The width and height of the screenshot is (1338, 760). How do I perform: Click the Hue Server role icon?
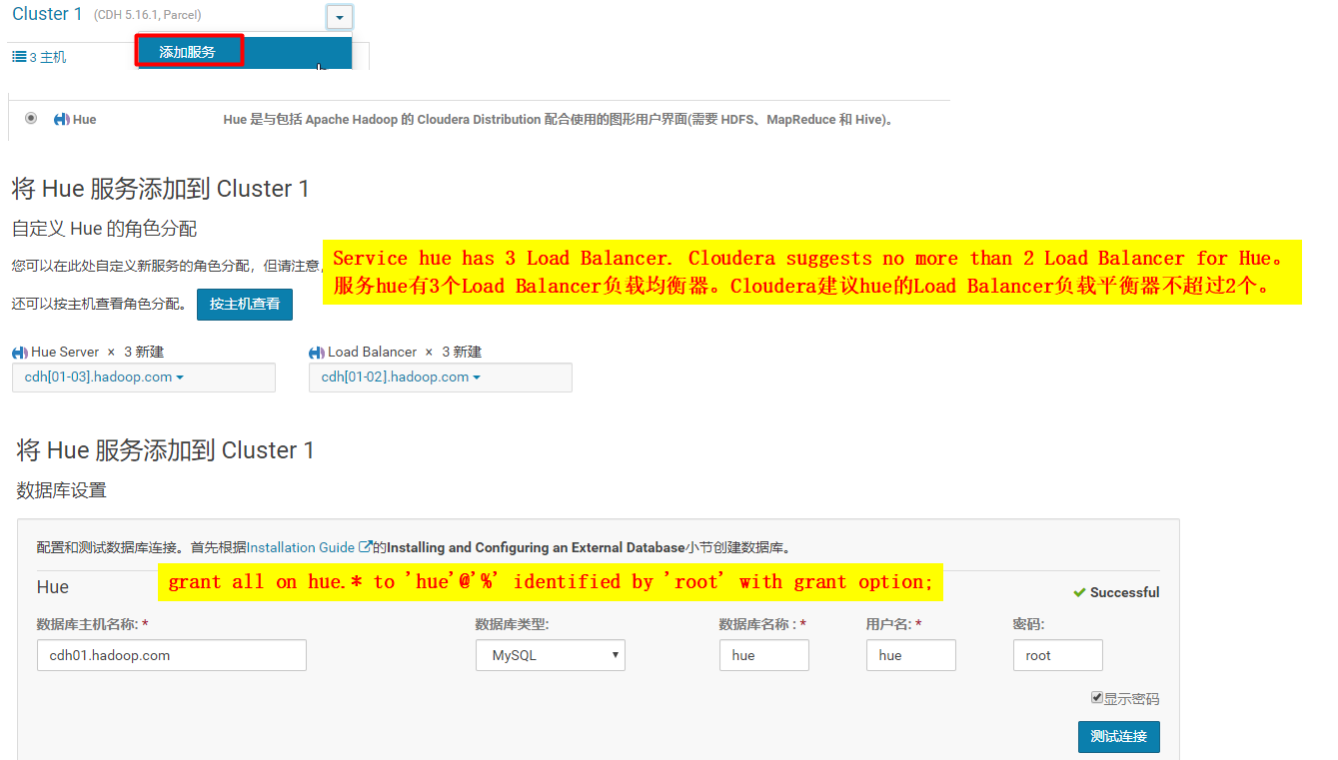coord(19,353)
